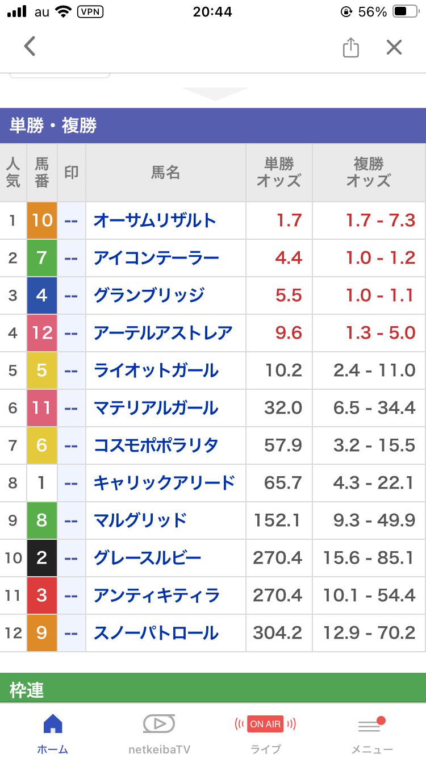Open the netkeibaTV tab
Viewport: 426px width, 758px height.
159,733
